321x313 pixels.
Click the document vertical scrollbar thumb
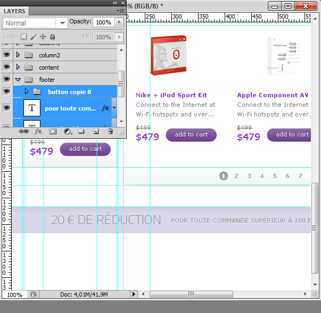(315, 228)
